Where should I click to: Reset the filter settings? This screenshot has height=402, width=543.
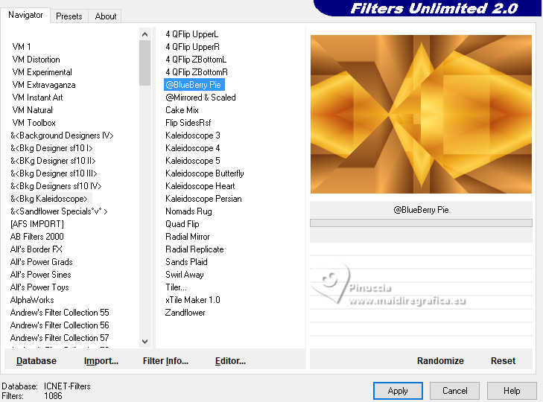pyautogui.click(x=503, y=361)
